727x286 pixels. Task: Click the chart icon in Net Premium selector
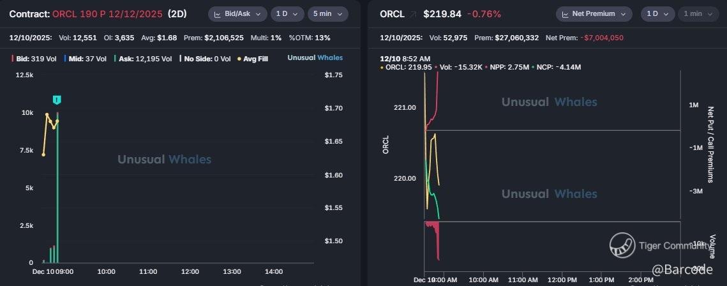point(565,14)
